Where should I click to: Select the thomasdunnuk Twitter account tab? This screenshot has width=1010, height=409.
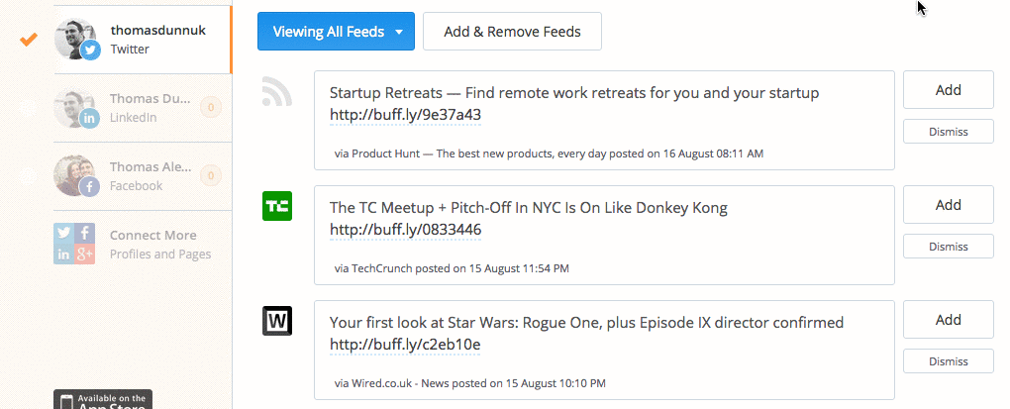click(143, 40)
